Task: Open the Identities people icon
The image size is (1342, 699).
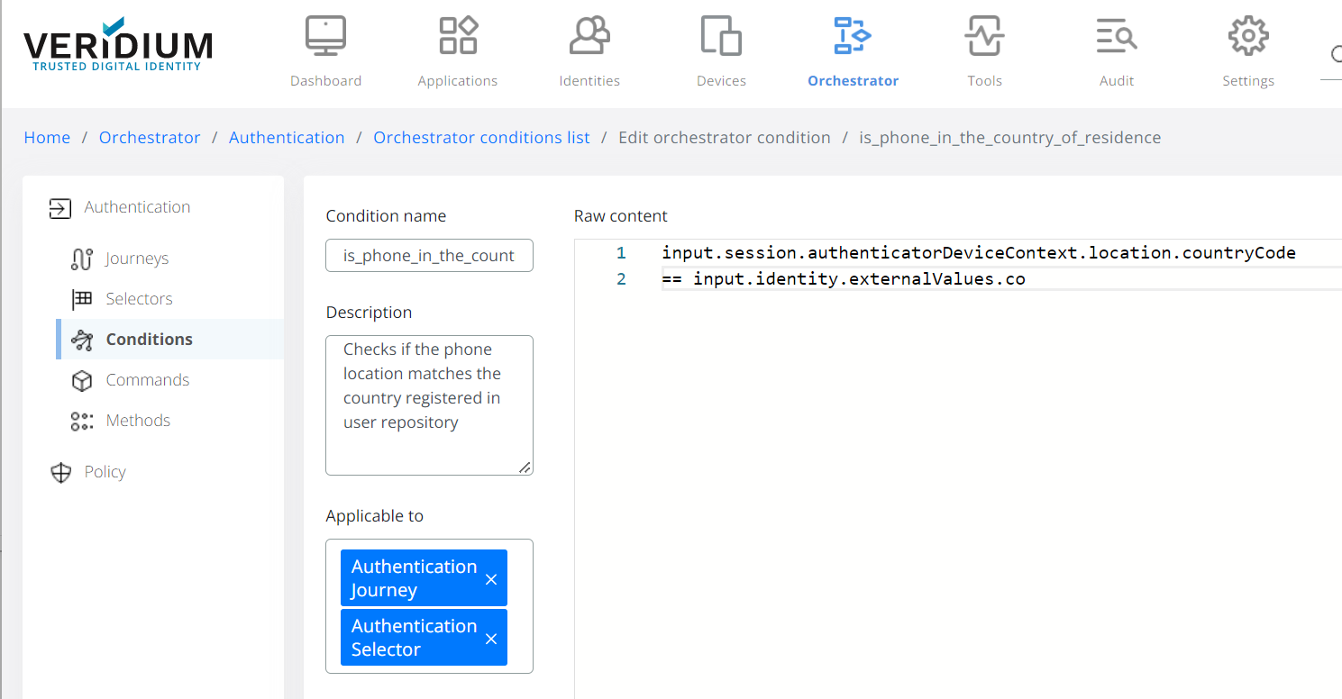Action: [x=589, y=37]
